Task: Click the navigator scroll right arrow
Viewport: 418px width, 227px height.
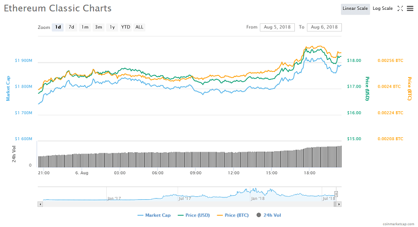Action: tap(339, 204)
